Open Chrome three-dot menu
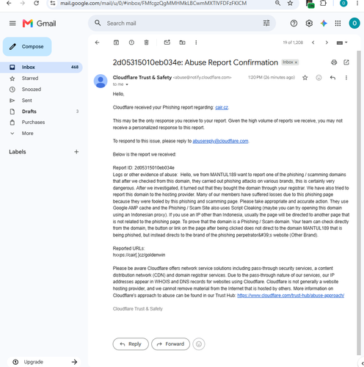 click(x=357, y=3)
